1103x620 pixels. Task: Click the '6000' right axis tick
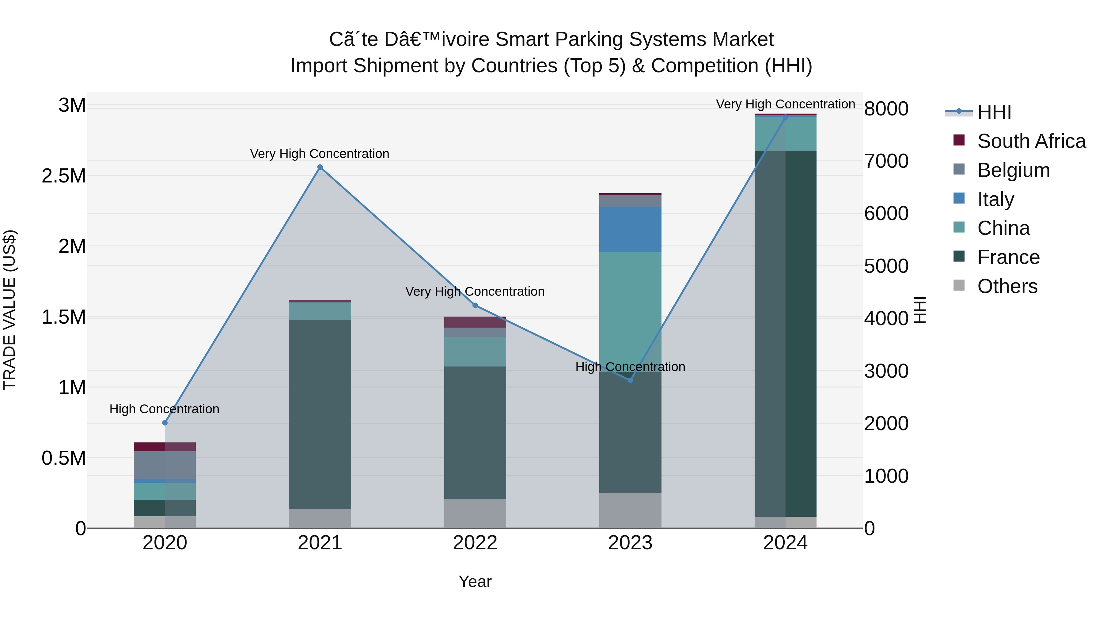[x=886, y=213]
